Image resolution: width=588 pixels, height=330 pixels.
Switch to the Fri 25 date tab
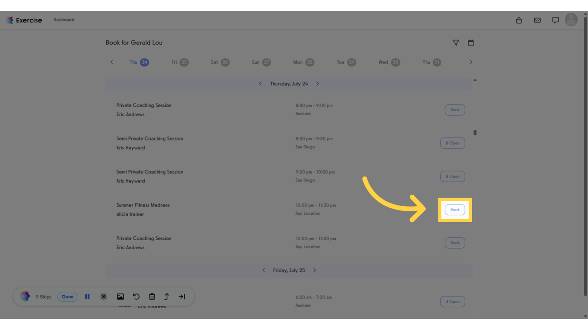click(179, 62)
